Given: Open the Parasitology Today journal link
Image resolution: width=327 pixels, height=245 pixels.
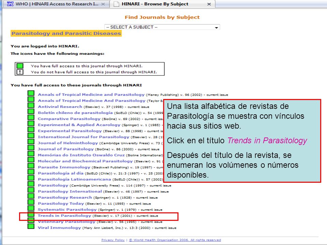Looking at the screenshot, I should (61, 203).
